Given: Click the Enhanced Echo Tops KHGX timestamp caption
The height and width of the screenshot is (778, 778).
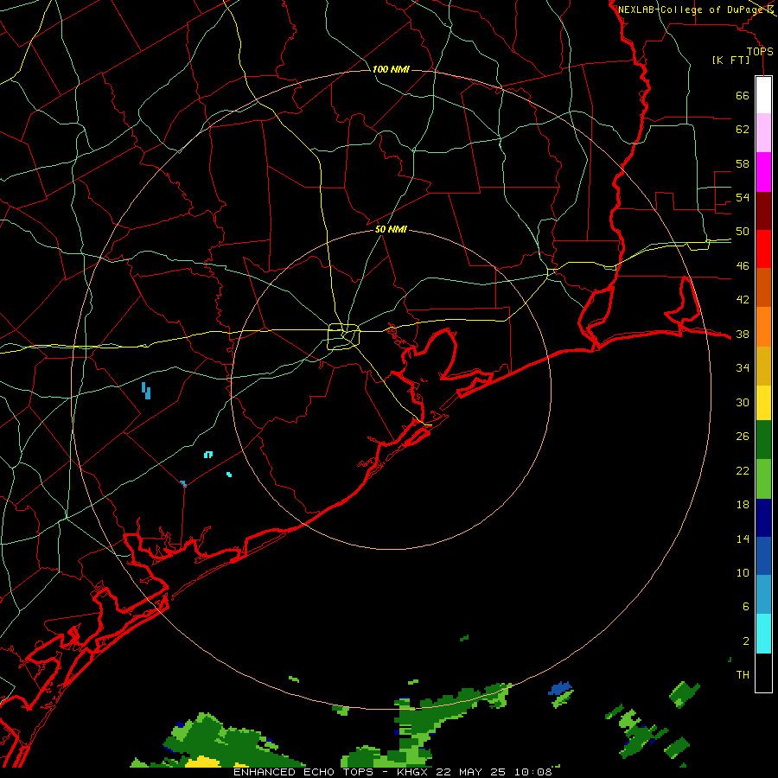Looking at the screenshot, I should (x=393, y=772).
